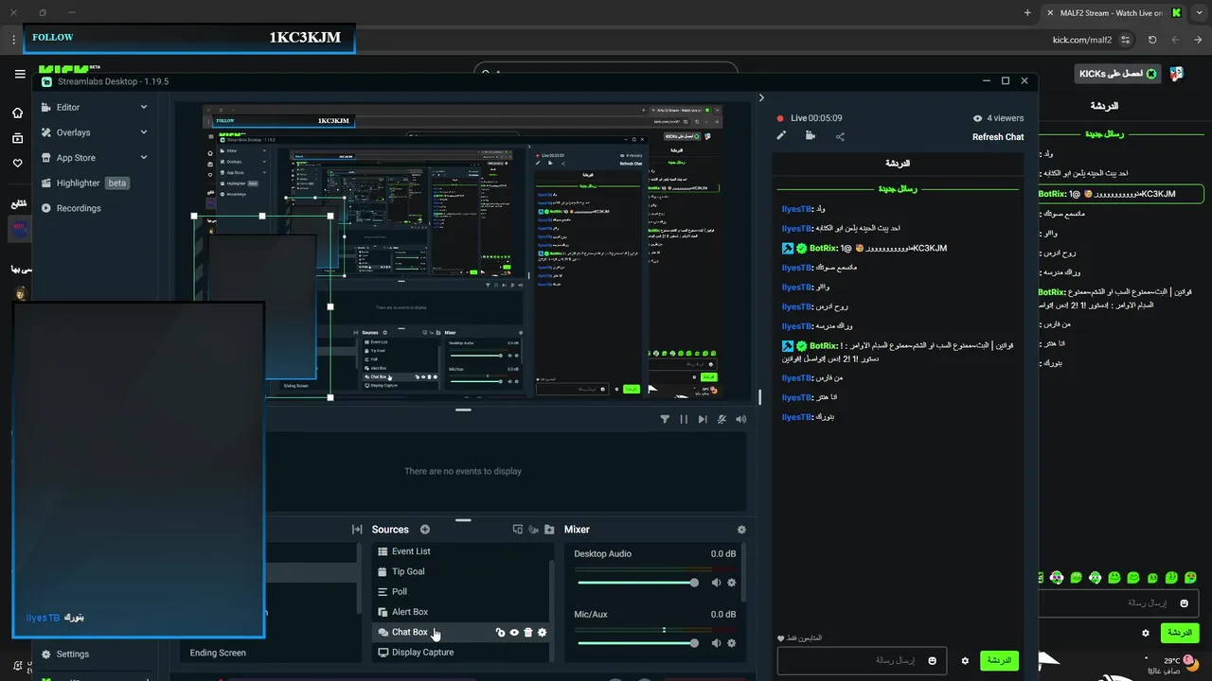1212x681 pixels.
Task: Click the green send button in Streamlabs chat
Action: [x=999, y=660]
